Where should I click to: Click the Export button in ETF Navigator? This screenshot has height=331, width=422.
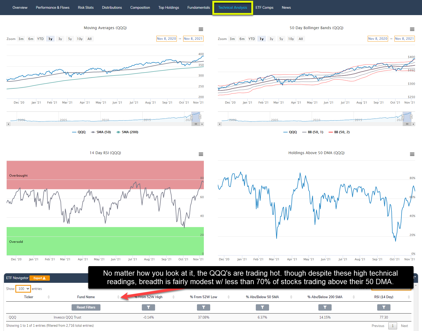point(39,278)
